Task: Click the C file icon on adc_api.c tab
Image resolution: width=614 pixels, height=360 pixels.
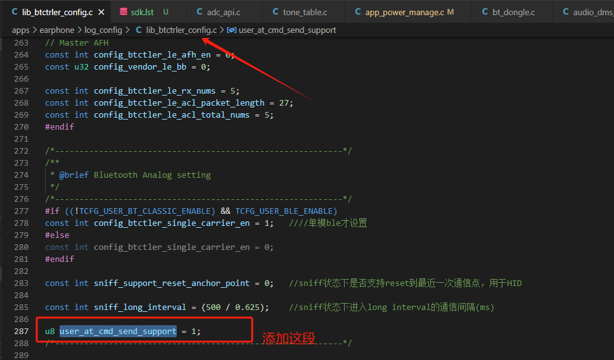Action: tap(200, 12)
